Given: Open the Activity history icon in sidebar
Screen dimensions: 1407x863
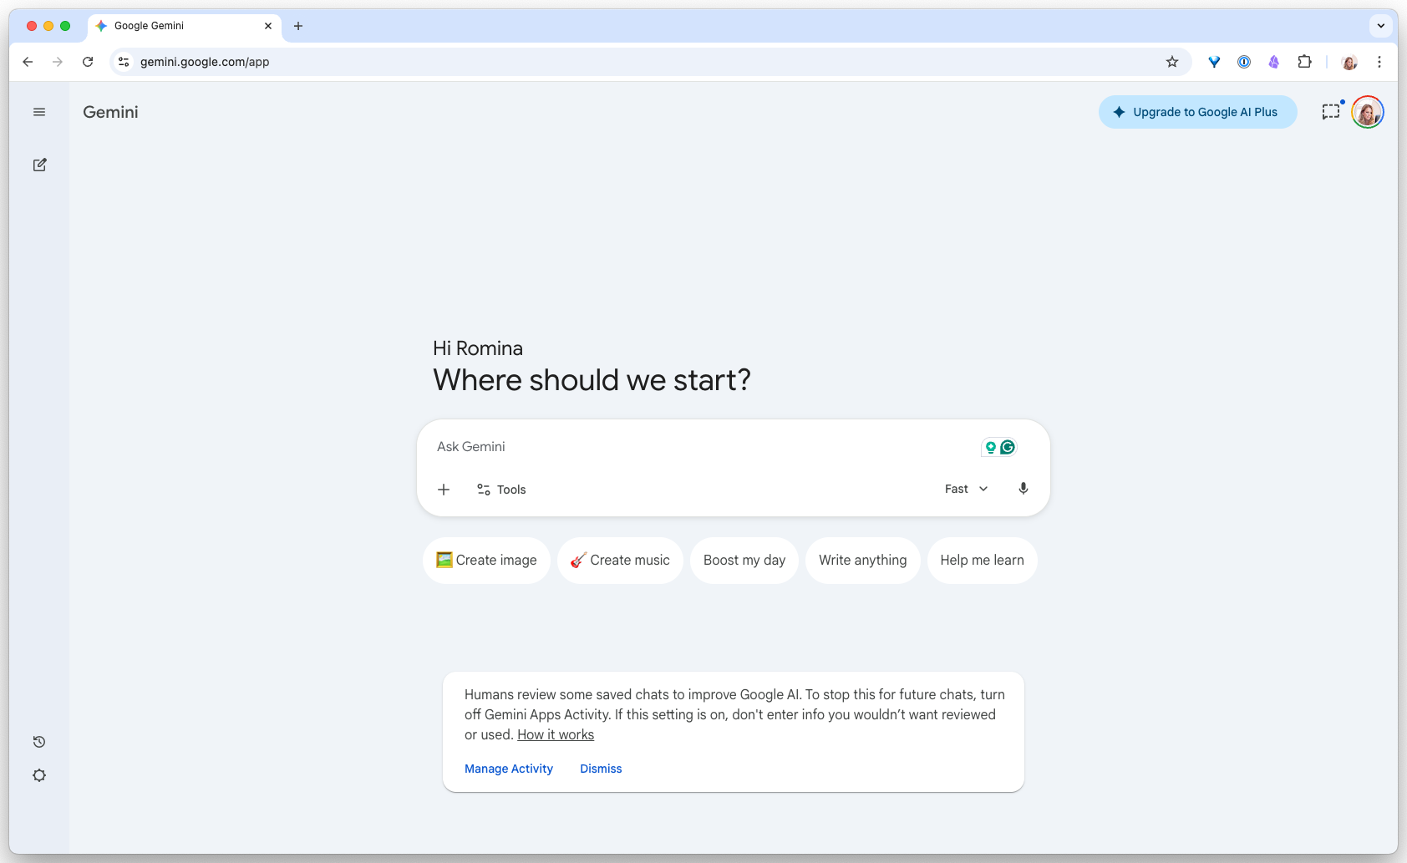Looking at the screenshot, I should (x=39, y=742).
